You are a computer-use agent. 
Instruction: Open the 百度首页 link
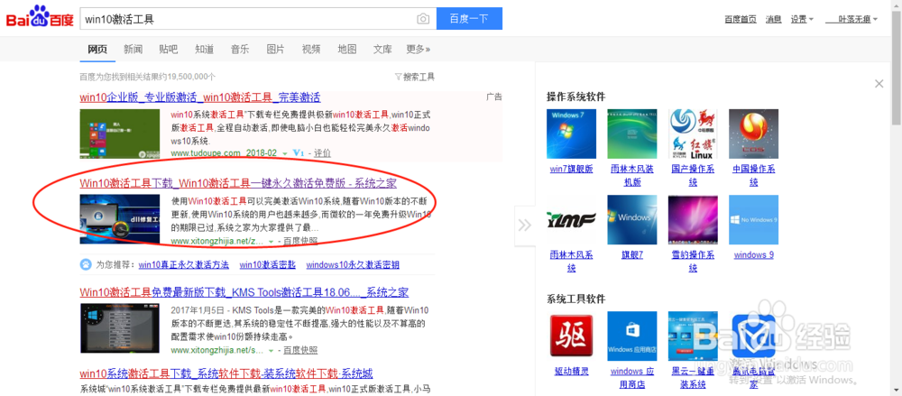741,19
